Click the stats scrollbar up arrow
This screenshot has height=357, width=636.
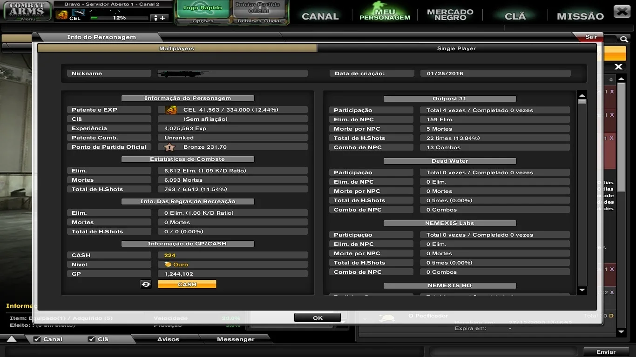pyautogui.click(x=582, y=95)
